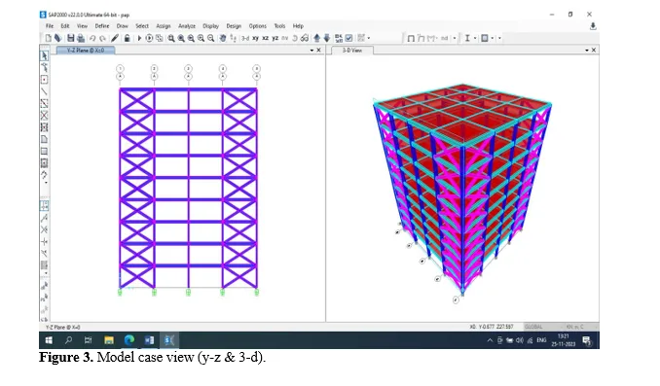
Task: Click the Rubber Band Zoom icon
Action: click(x=171, y=38)
